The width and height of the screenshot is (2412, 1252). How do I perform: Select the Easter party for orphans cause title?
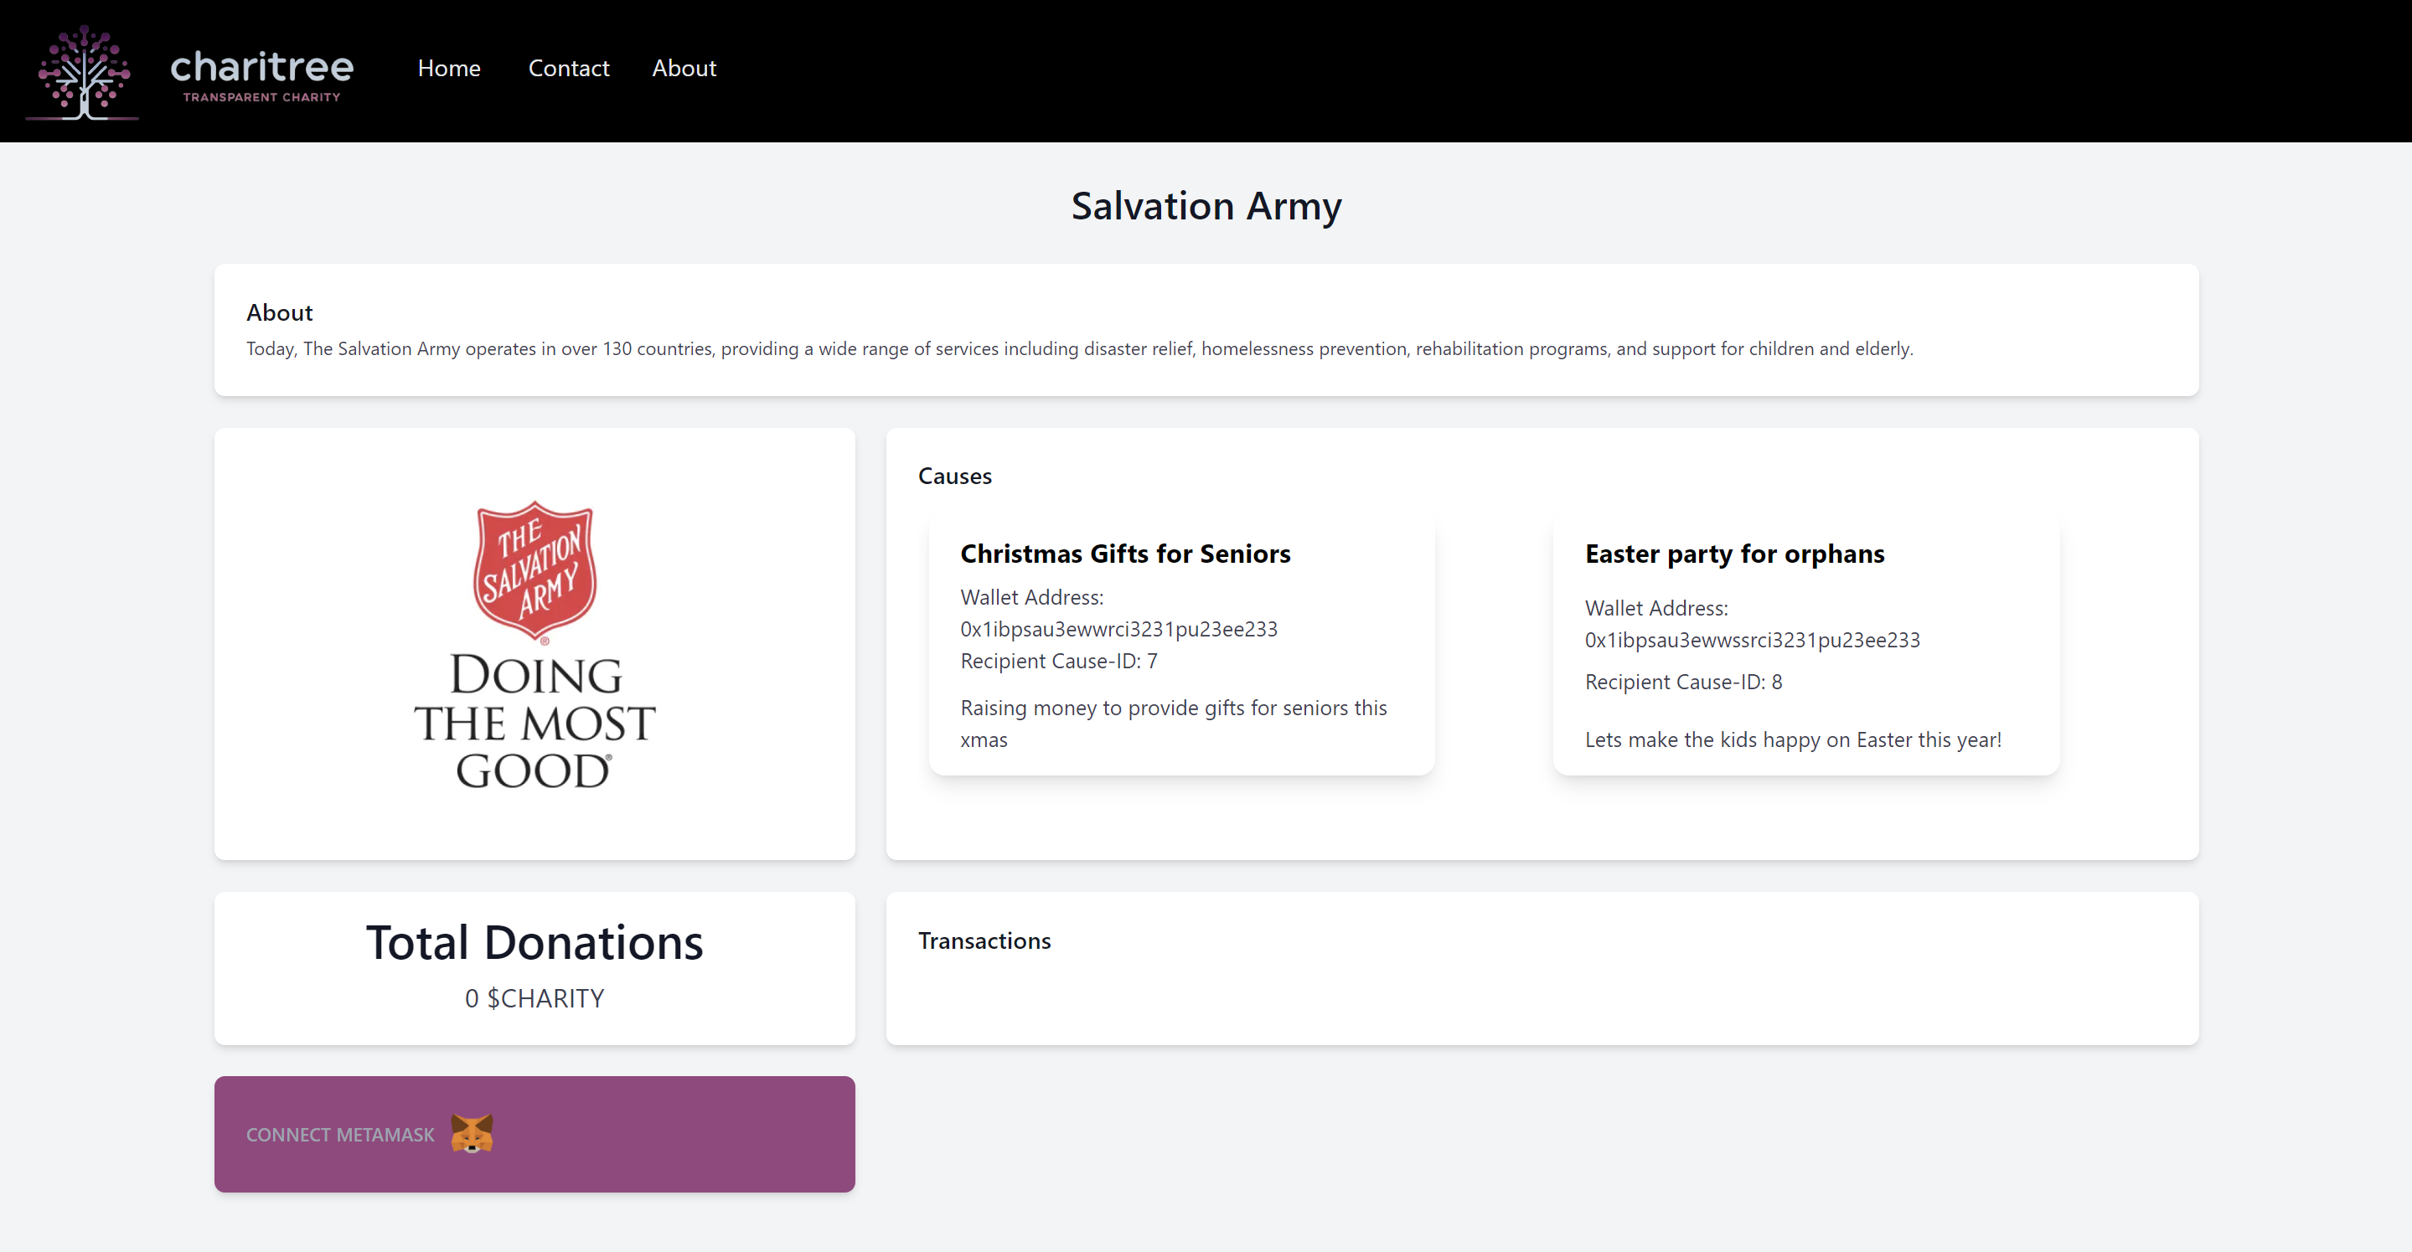(1734, 554)
